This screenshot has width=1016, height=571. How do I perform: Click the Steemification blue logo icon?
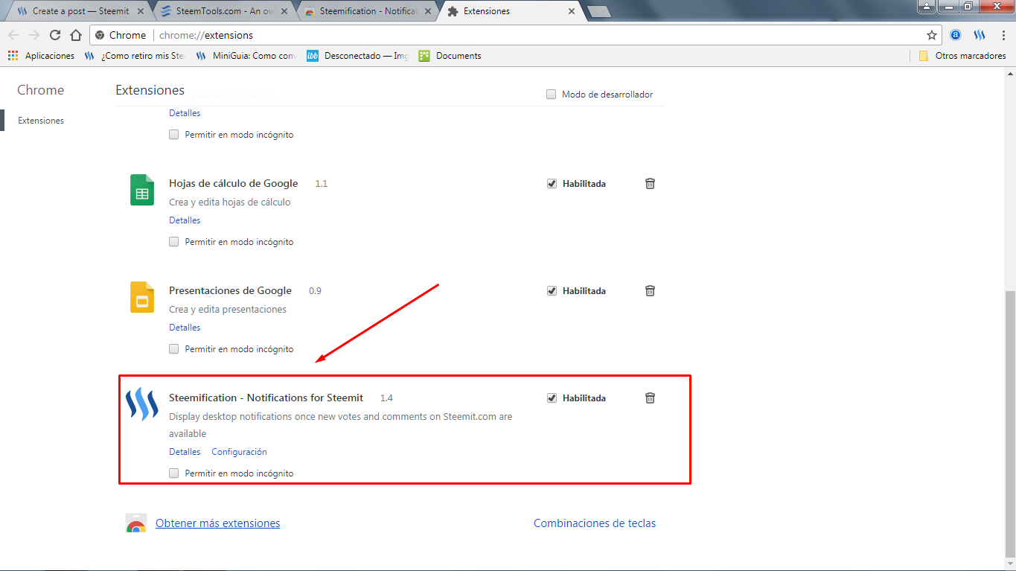pyautogui.click(x=141, y=404)
